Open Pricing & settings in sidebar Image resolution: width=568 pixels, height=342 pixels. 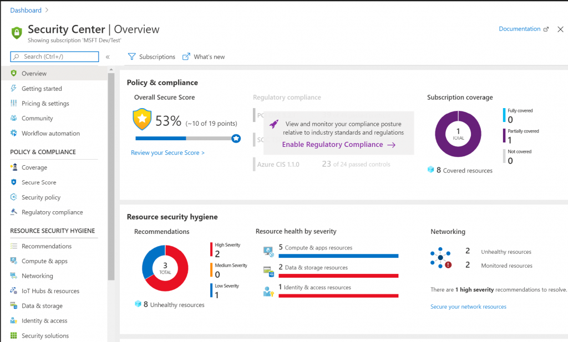(x=45, y=103)
